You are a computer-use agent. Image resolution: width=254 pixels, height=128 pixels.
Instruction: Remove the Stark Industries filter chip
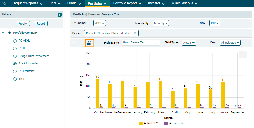(x=135, y=33)
